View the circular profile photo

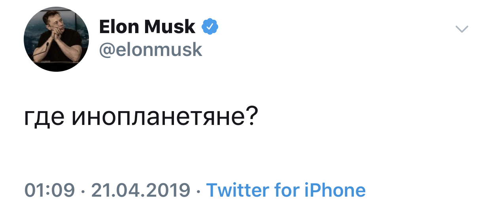(x=56, y=39)
